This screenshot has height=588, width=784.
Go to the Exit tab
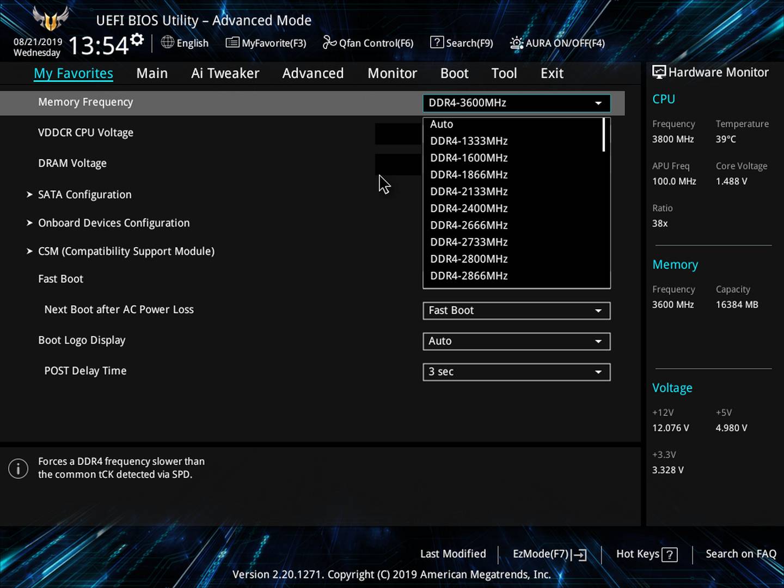tap(552, 73)
